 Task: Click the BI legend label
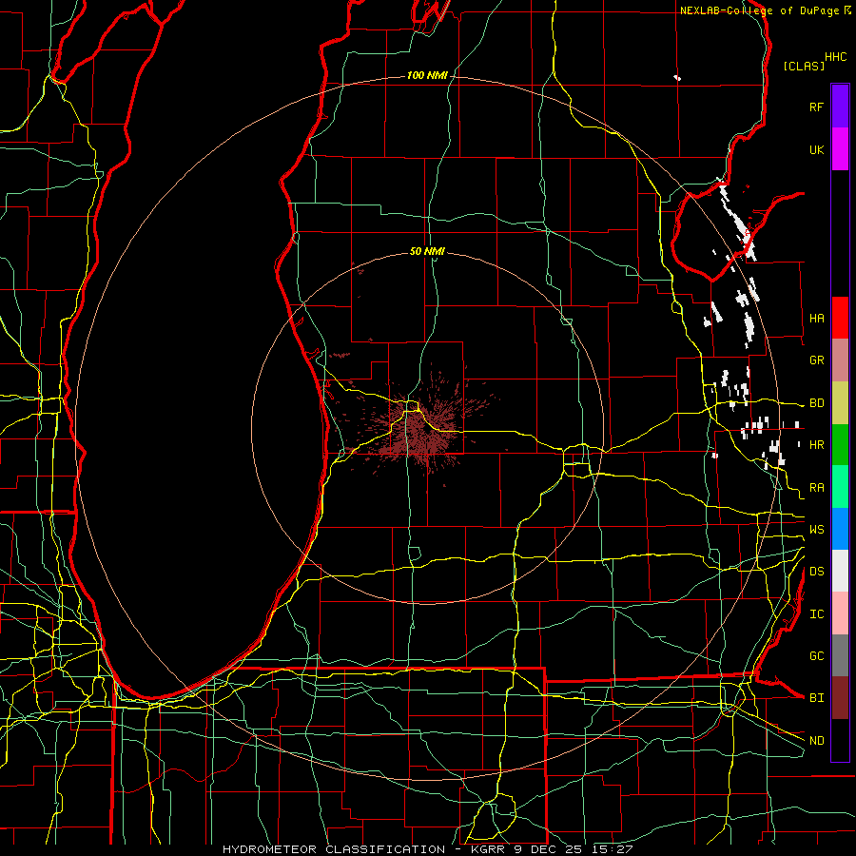[816, 698]
